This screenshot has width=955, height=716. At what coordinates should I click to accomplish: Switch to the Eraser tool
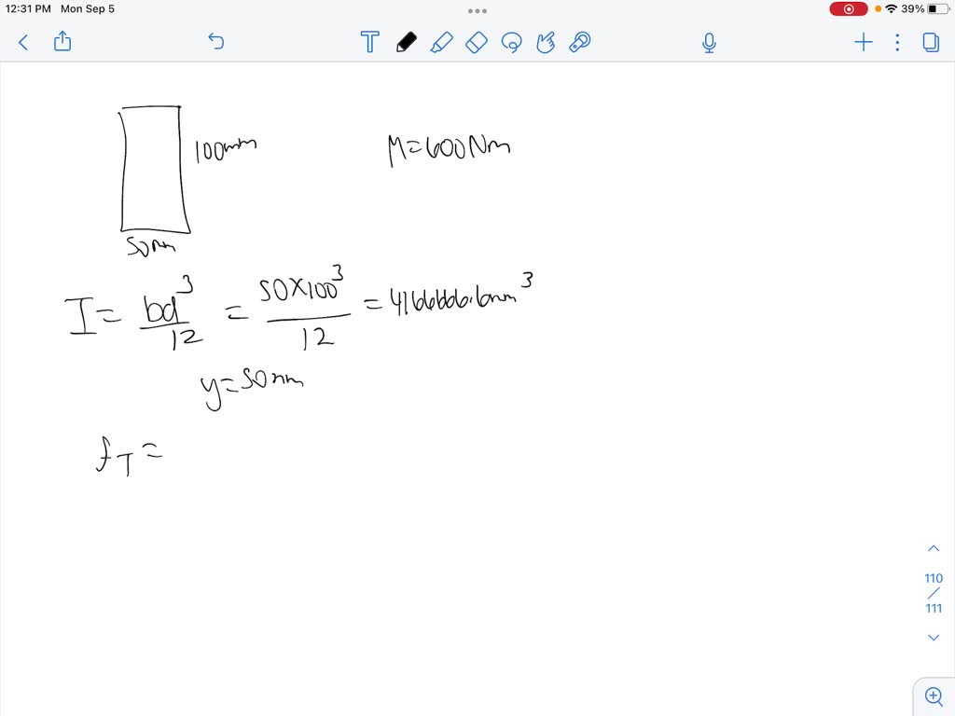click(x=477, y=42)
